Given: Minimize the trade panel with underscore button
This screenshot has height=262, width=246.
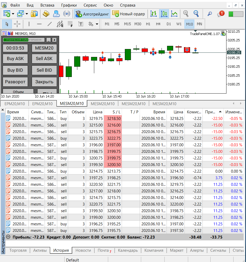Looking at the screenshot, I should point(49,40).
